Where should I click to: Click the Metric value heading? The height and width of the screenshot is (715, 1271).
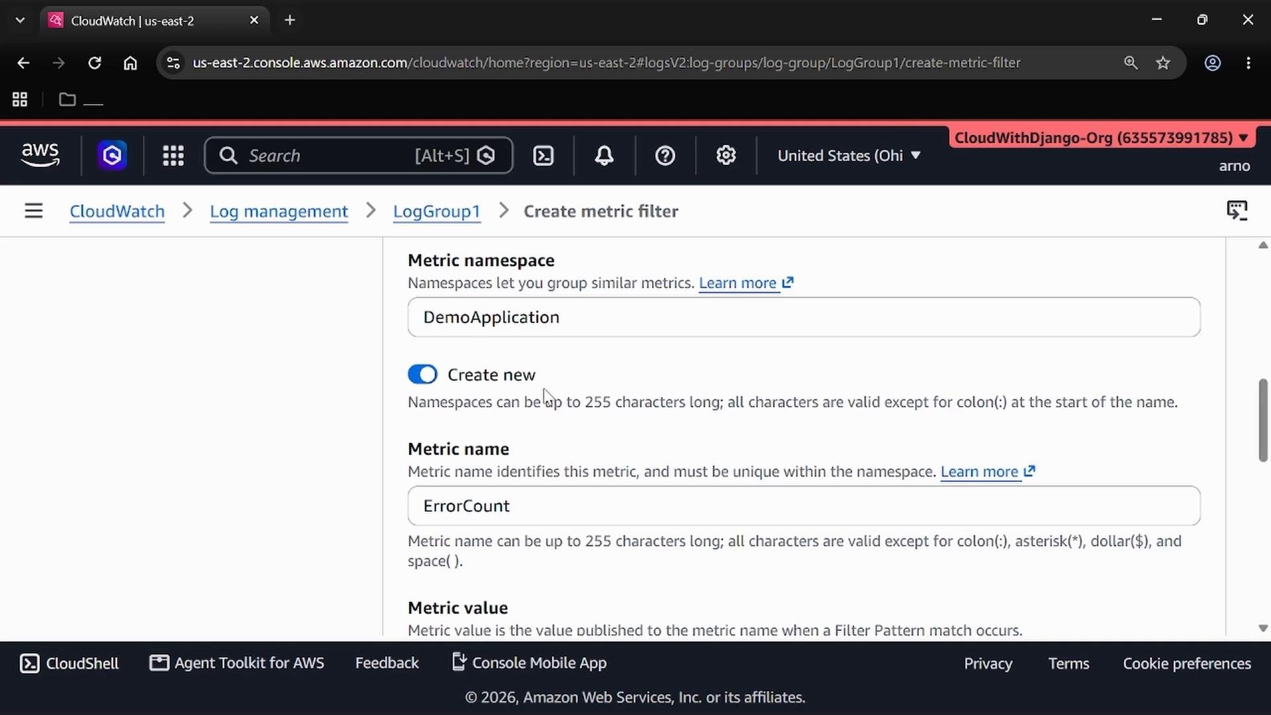pos(458,608)
